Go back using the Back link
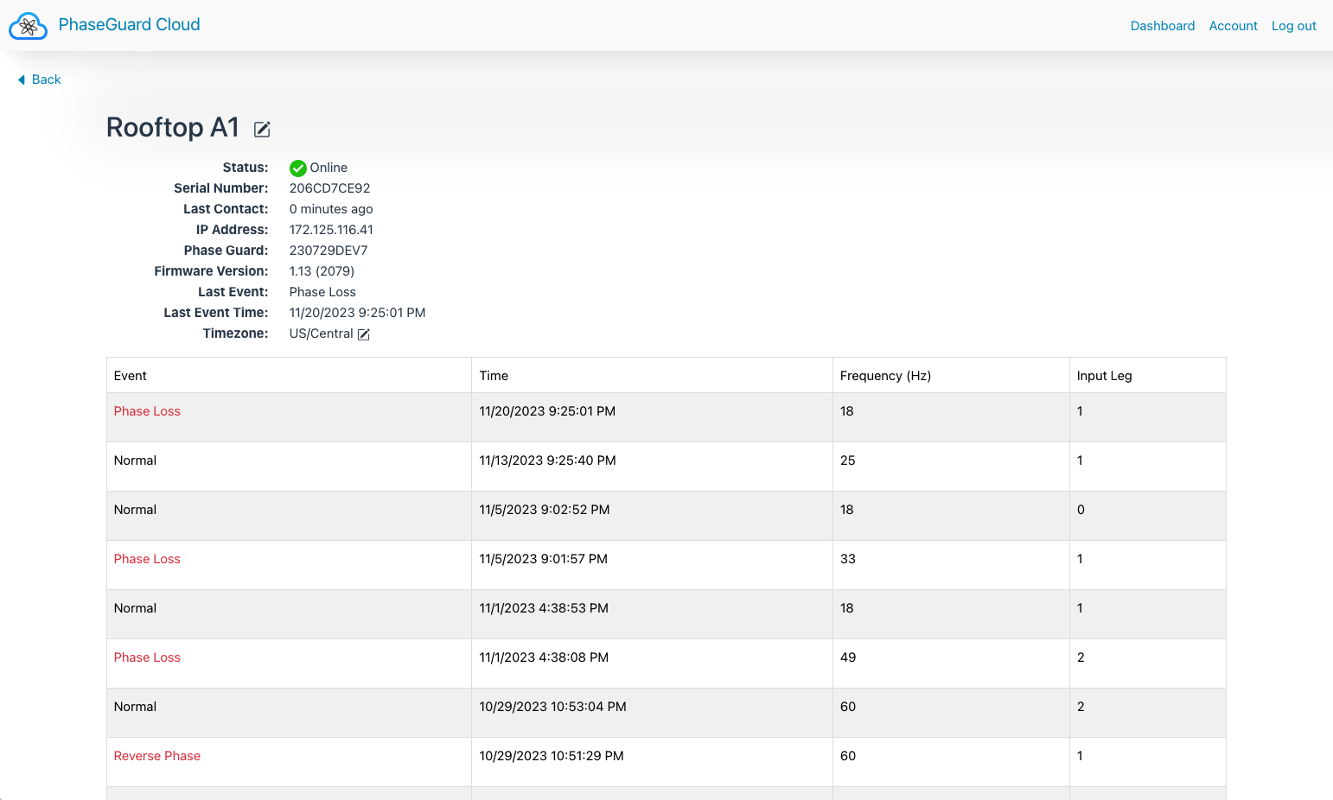 click(47, 79)
